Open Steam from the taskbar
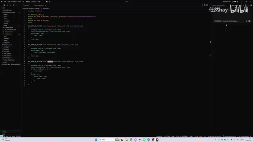The image size is (253, 142). [149, 140]
